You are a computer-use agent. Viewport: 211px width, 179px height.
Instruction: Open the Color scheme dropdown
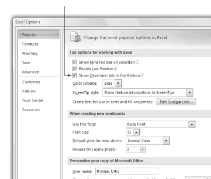pyautogui.click(x=118, y=83)
